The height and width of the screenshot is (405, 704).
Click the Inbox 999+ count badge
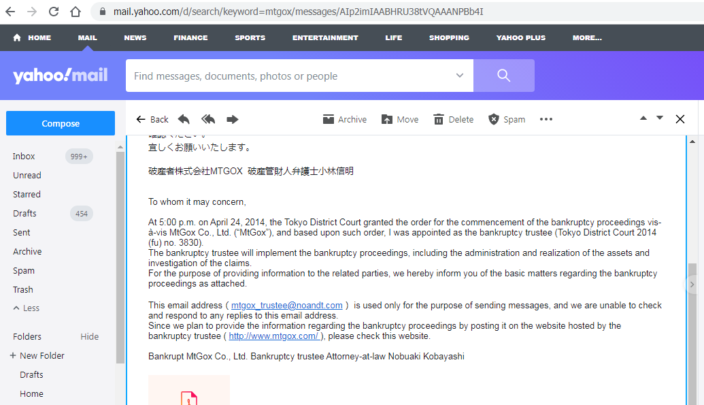(79, 157)
